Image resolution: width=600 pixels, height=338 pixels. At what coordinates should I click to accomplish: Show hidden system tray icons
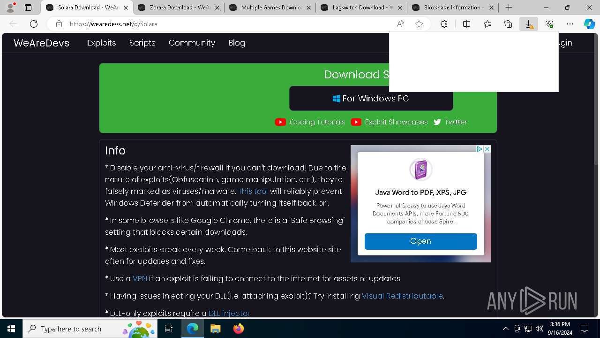click(x=505, y=329)
